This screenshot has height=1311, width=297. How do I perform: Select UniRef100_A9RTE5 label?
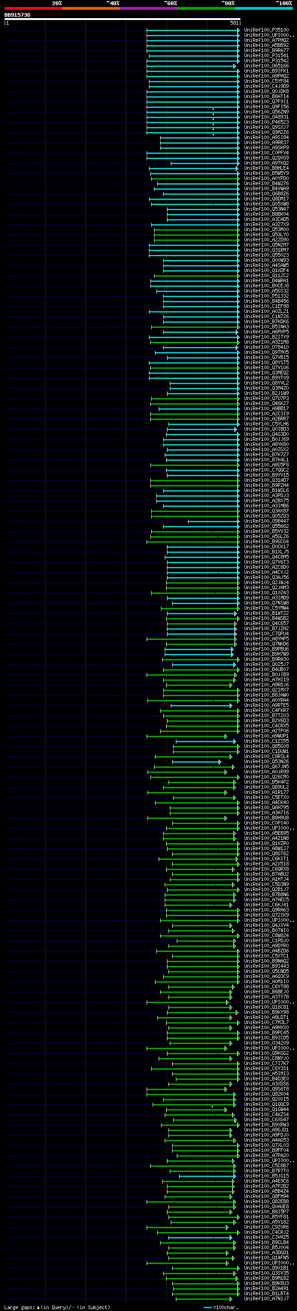[266, 705]
